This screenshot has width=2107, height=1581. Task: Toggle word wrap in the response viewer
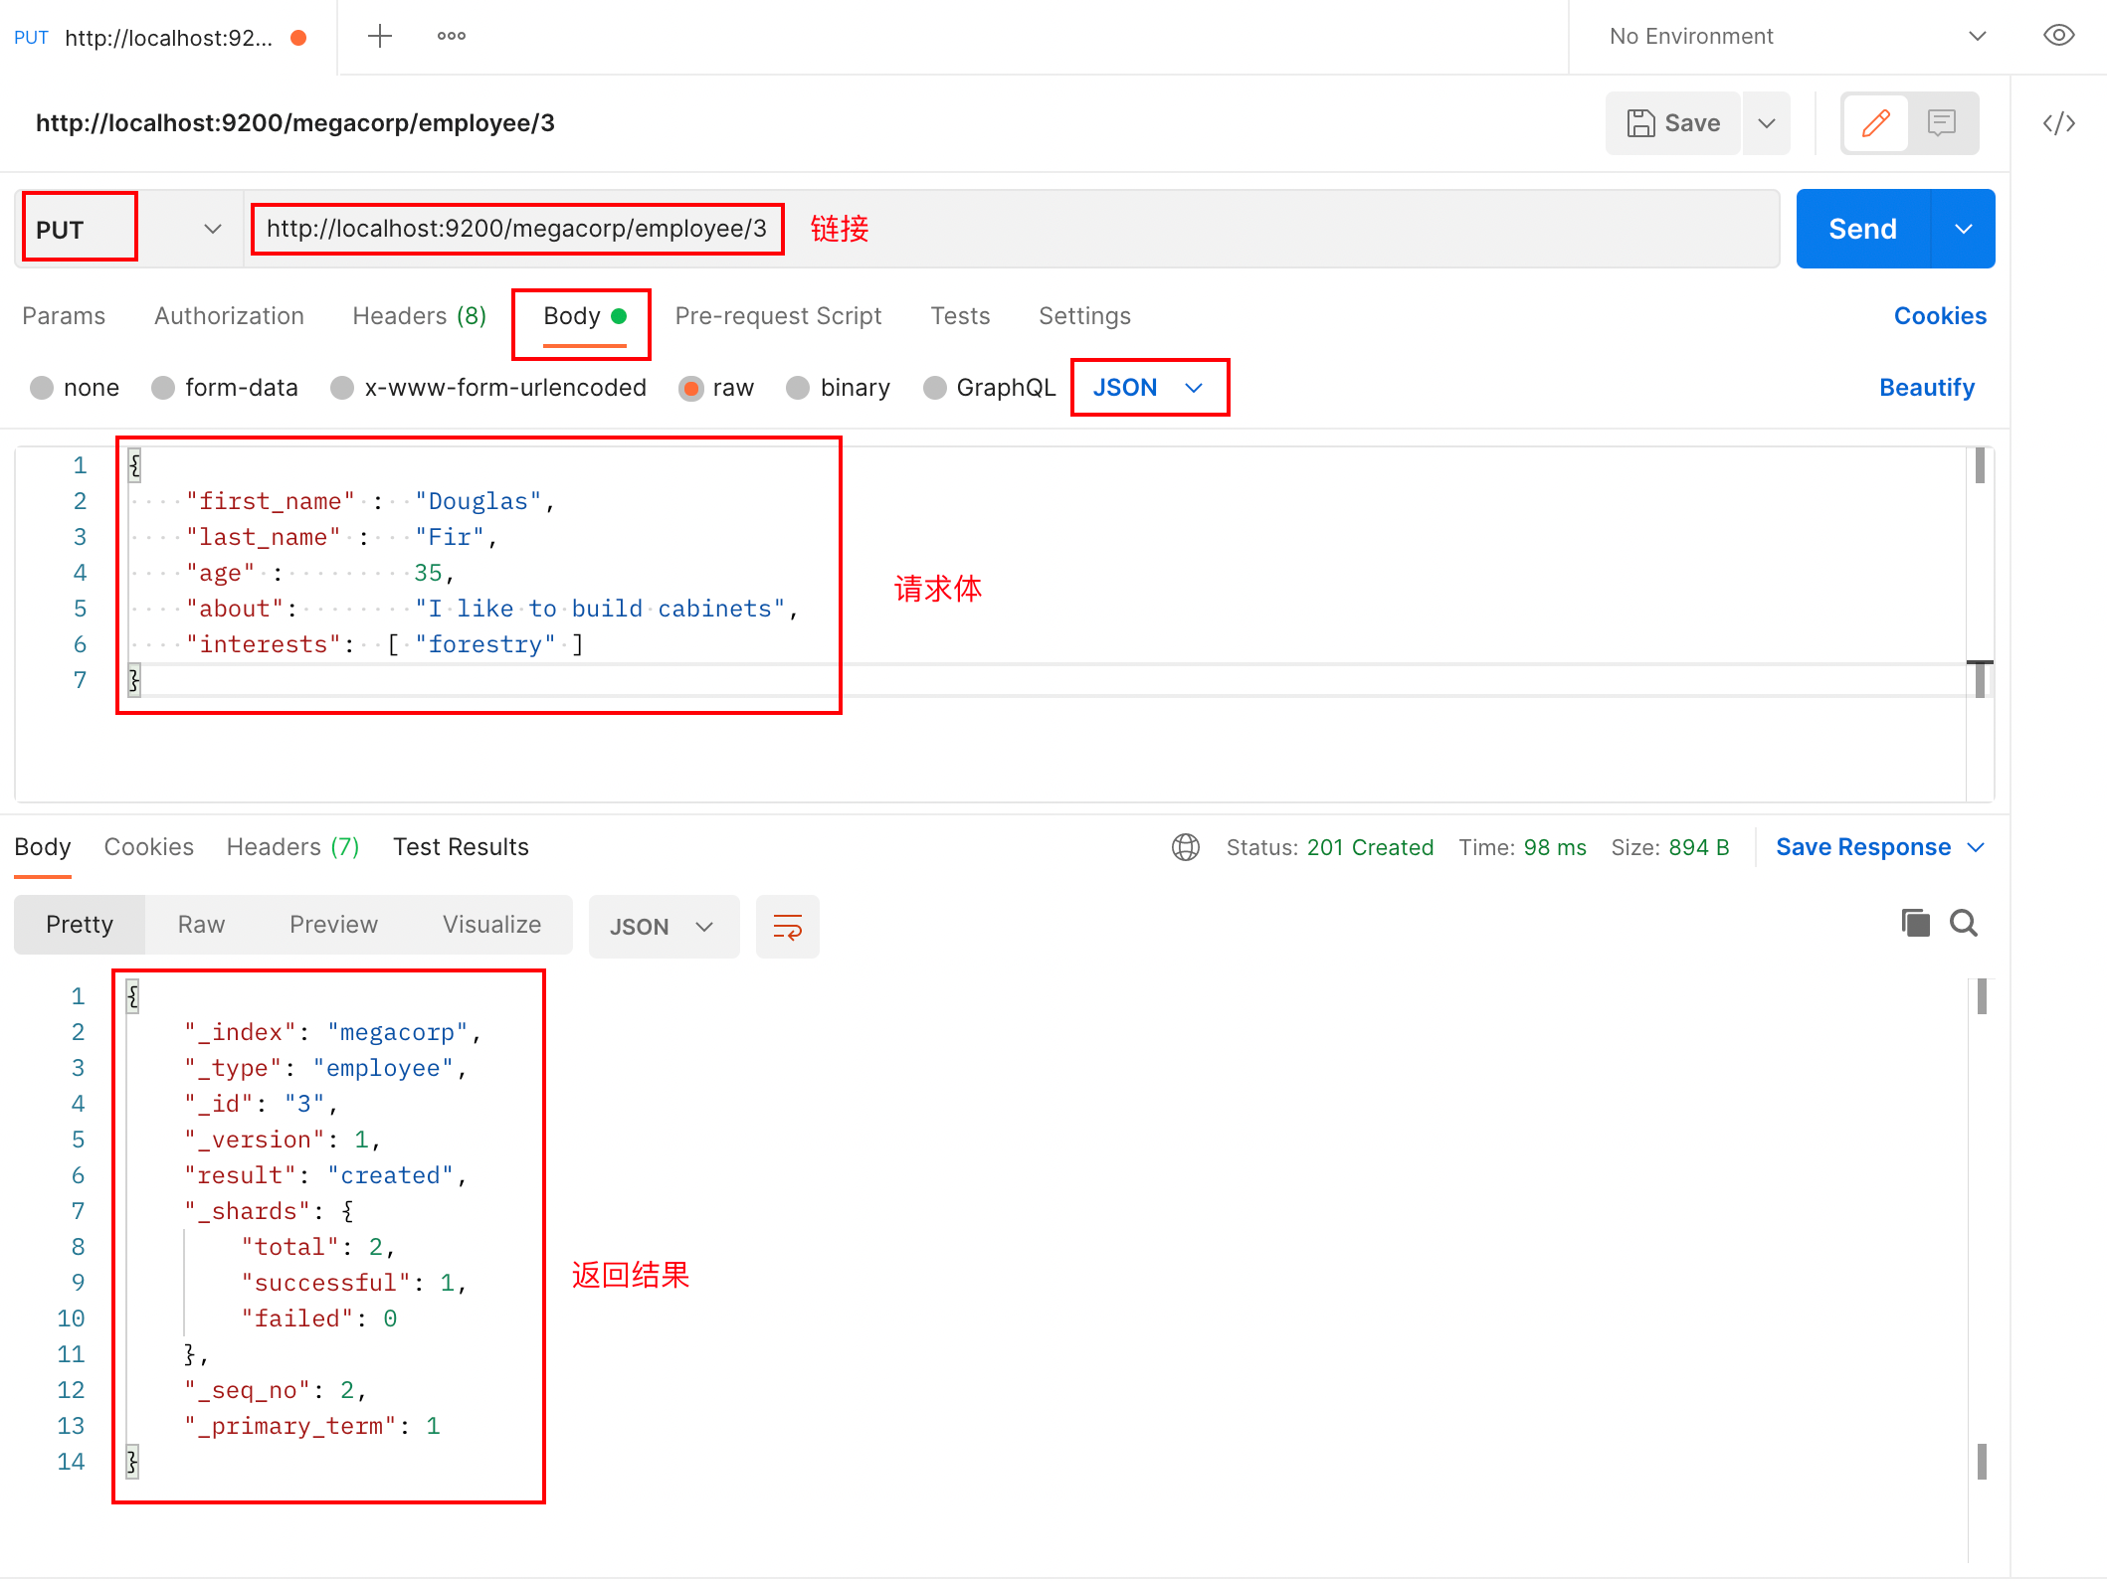pos(787,927)
